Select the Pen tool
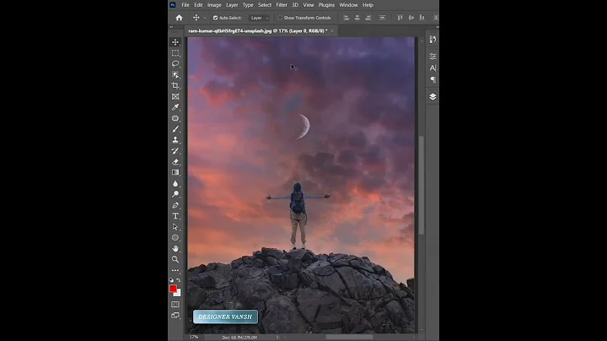The height and width of the screenshot is (341, 607). 175,205
